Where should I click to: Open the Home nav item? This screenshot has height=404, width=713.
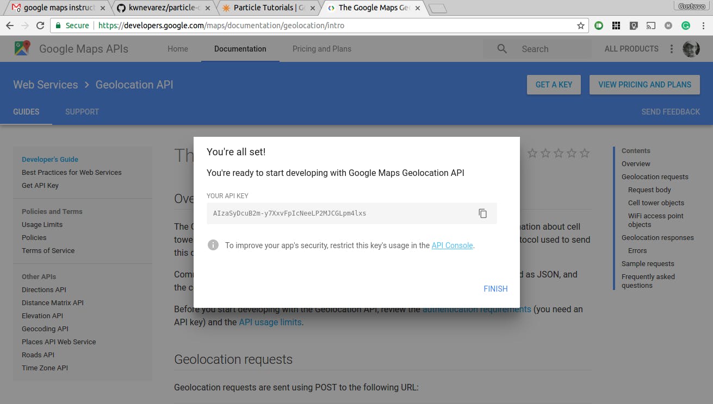[178, 49]
